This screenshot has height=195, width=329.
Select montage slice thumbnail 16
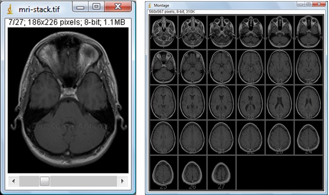251,102
